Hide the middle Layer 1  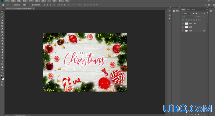coord(183,27)
